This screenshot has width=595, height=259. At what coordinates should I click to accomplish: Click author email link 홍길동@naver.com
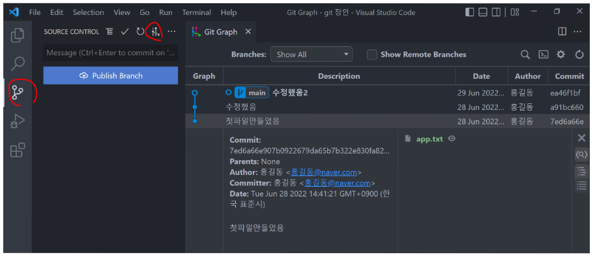tap(324, 172)
